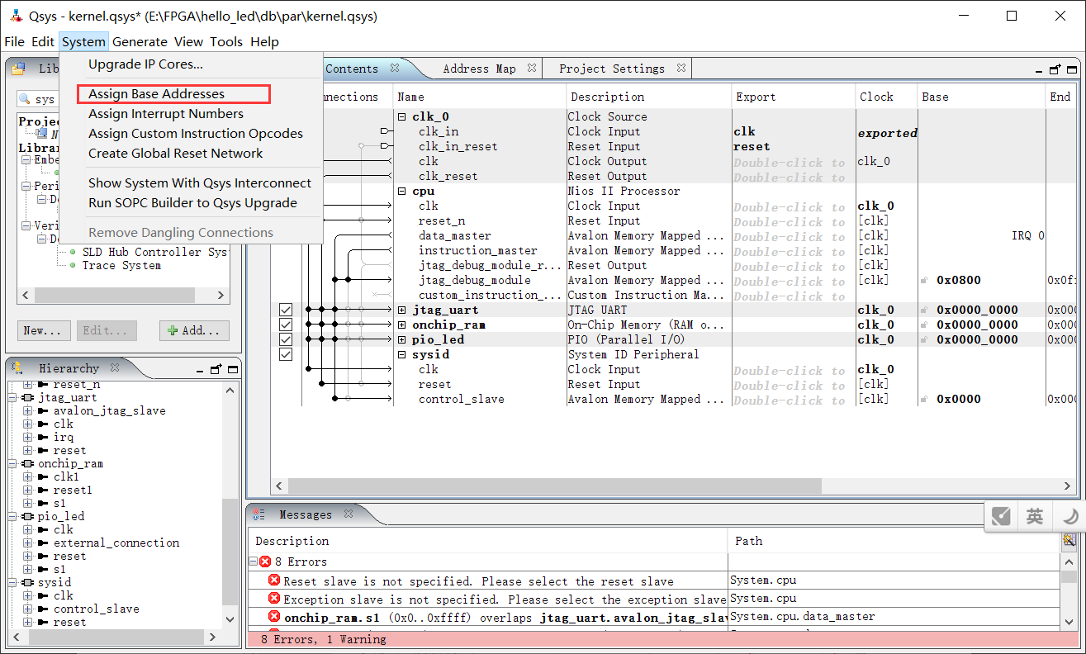The height and width of the screenshot is (654, 1086).
Task: Toggle the jtag_uart Use checkbox
Action: pyautogui.click(x=286, y=310)
